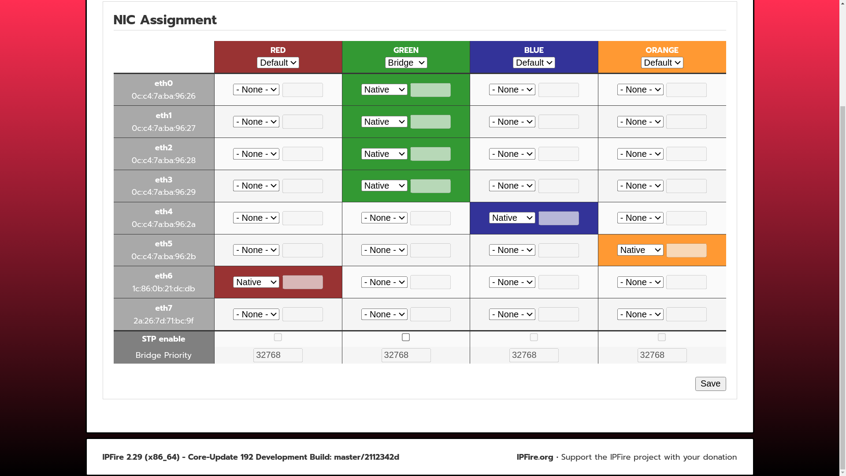Open eth0 ORANGE None dropdown
The image size is (846, 476).
tap(640, 89)
